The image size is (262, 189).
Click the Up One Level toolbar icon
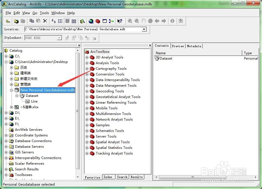tap(8, 21)
